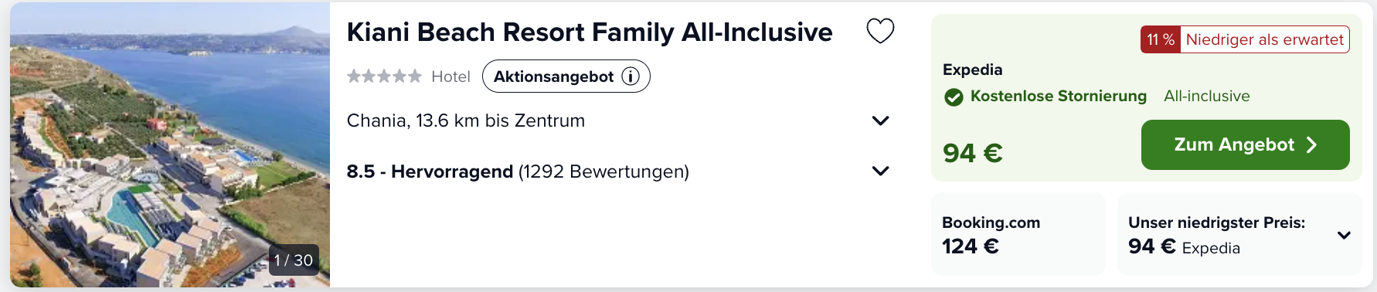Click the All-inclusive label
This screenshot has width=1377, height=292.
(1206, 96)
